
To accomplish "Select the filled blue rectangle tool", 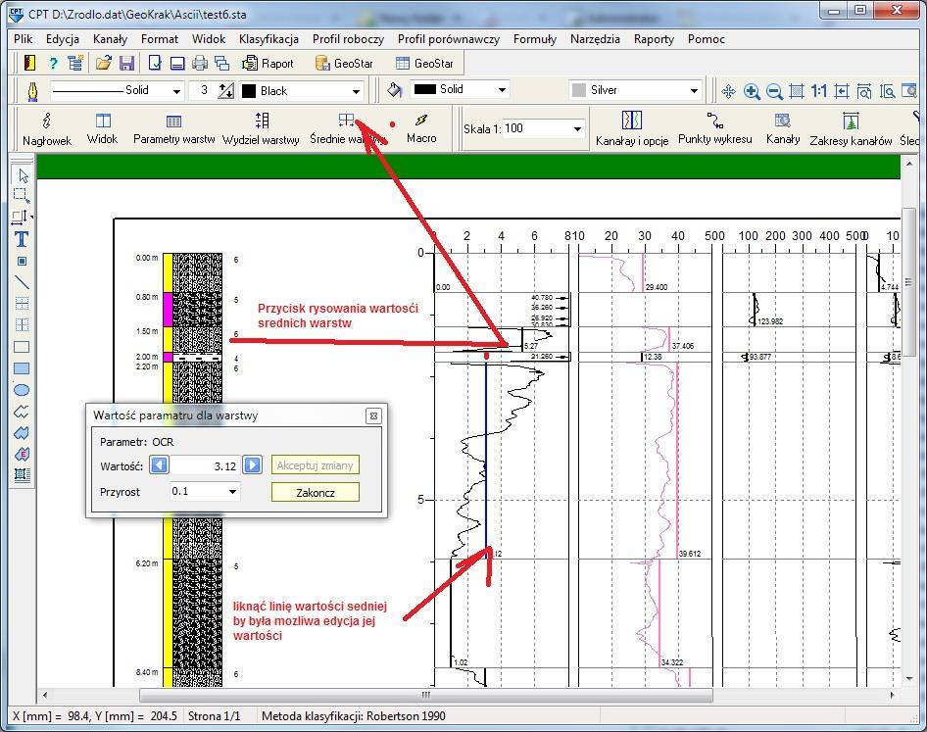I will (22, 368).
